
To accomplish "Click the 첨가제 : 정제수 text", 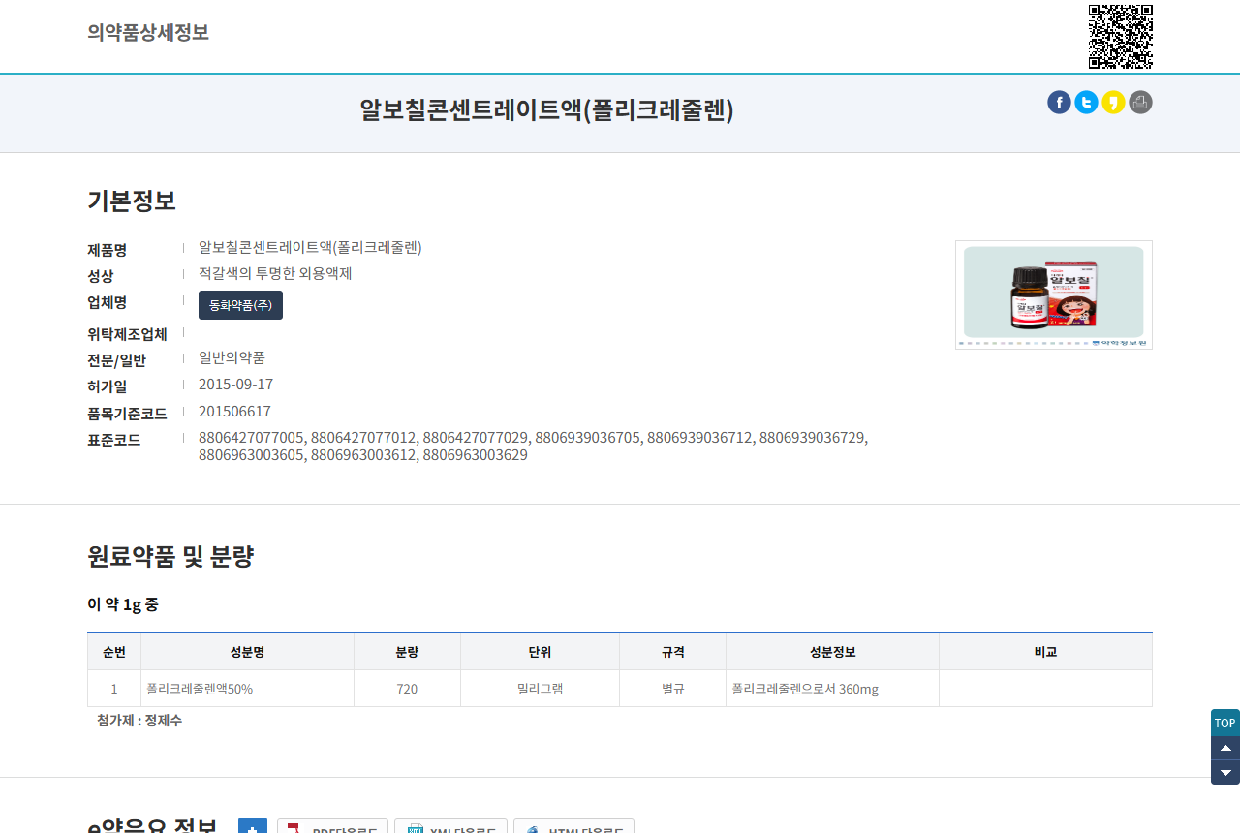I will click(x=139, y=721).
